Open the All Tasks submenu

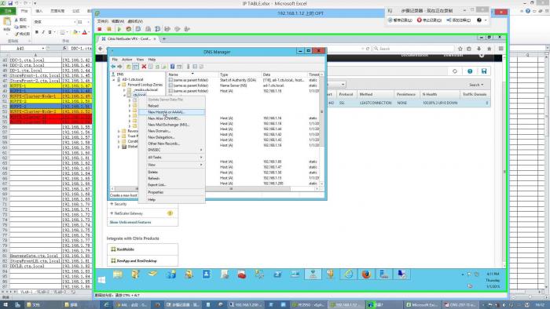(x=171, y=158)
